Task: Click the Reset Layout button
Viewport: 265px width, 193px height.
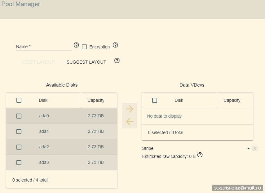Action: 38,62
